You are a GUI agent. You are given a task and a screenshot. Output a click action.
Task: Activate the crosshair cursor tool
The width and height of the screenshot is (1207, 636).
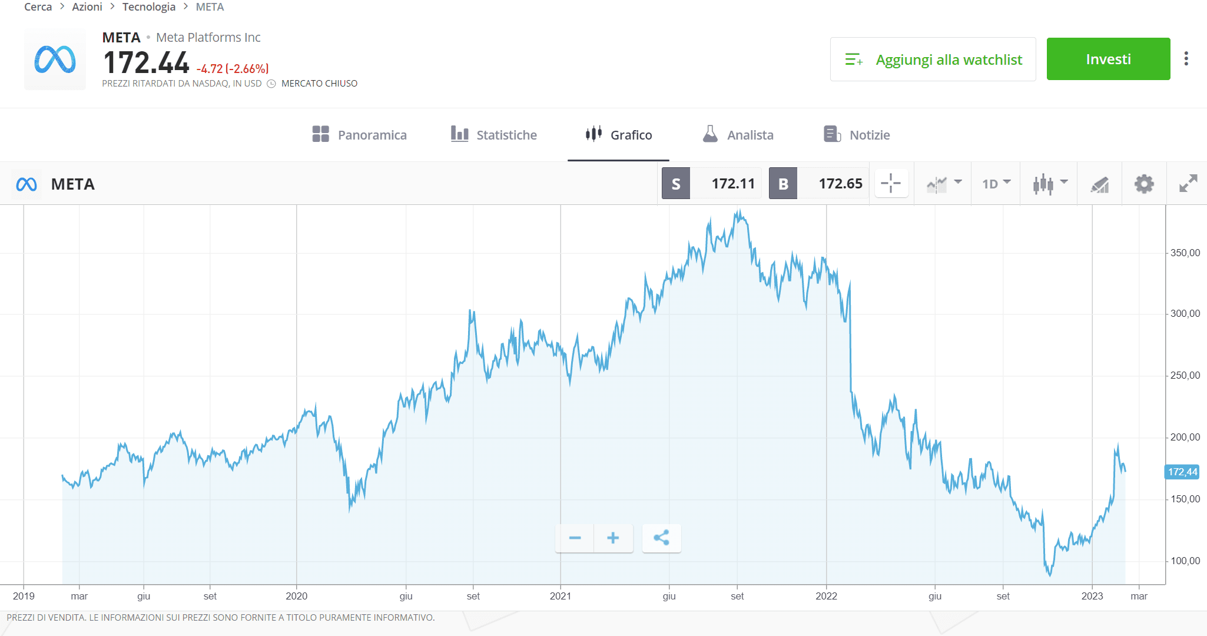coord(891,184)
